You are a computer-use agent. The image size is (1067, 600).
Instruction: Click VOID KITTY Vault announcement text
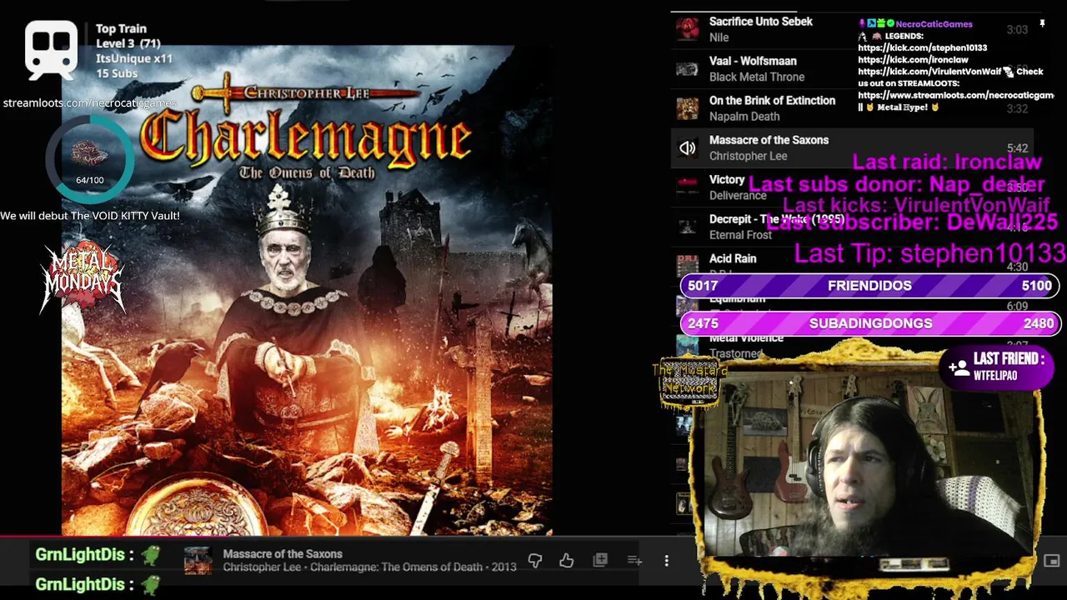[90, 216]
